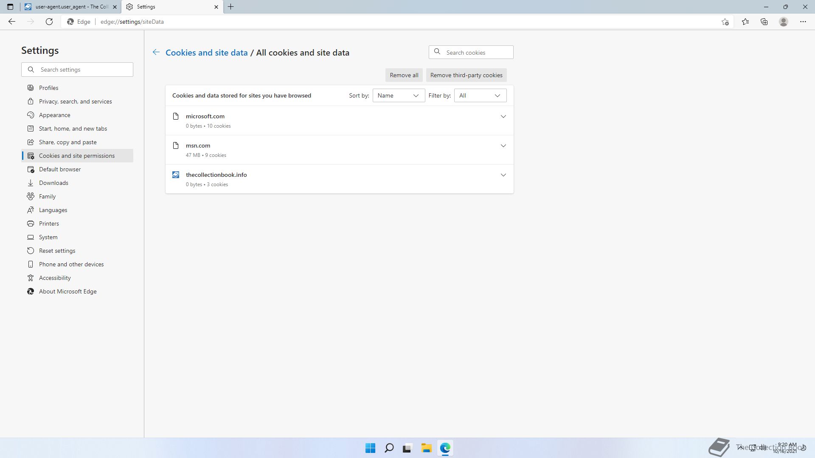Select the Settings tab
Screen dimensions: 815x458
(x=172, y=7)
